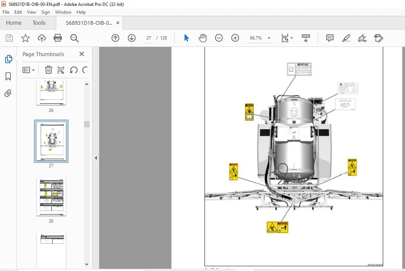Add a sticky note comment
Screen dimensions: 405x271
pos(330,38)
